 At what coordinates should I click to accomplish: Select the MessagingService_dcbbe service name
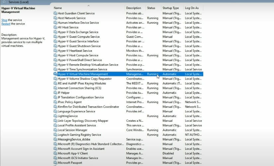click(74, 139)
